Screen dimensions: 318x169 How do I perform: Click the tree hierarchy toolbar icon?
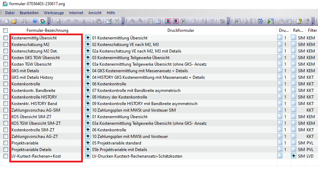coord(260,21)
